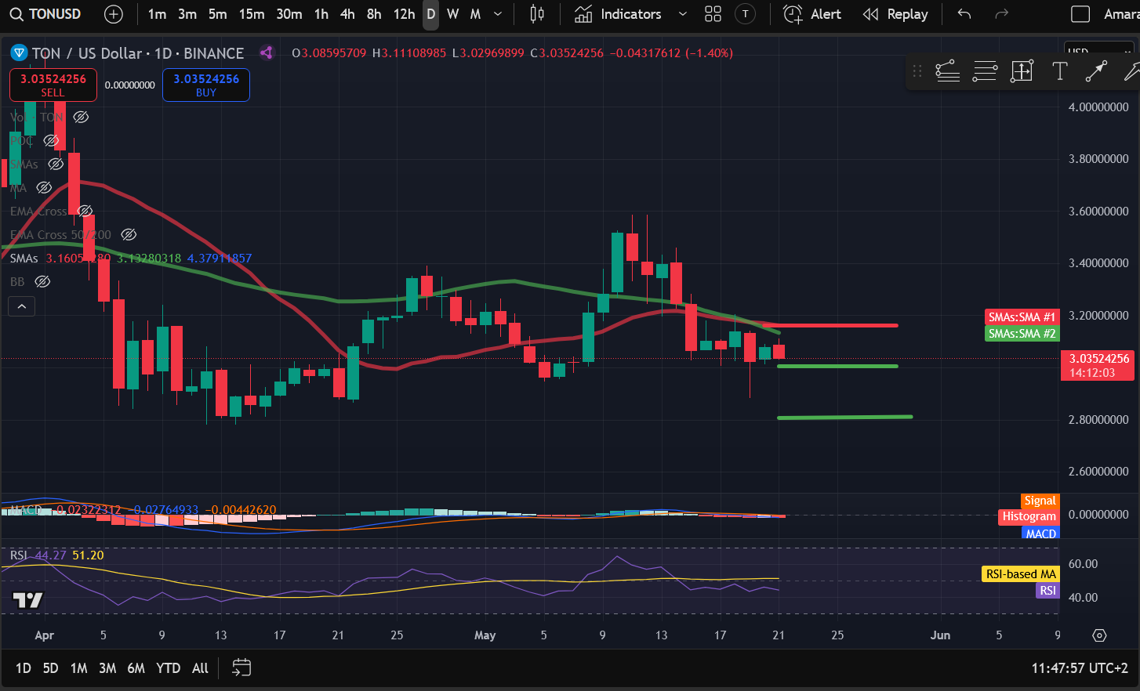Select the active SMAs legend with values
The width and height of the screenshot is (1140, 691).
[131, 259]
